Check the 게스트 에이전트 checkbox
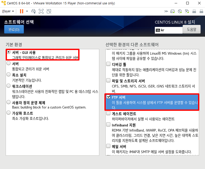Viewport: 205px width, 169px height. [108, 113]
